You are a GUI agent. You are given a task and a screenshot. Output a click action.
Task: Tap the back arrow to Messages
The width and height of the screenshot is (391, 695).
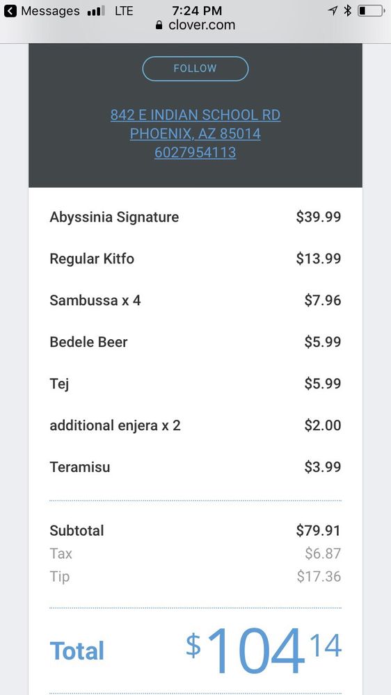[10, 10]
